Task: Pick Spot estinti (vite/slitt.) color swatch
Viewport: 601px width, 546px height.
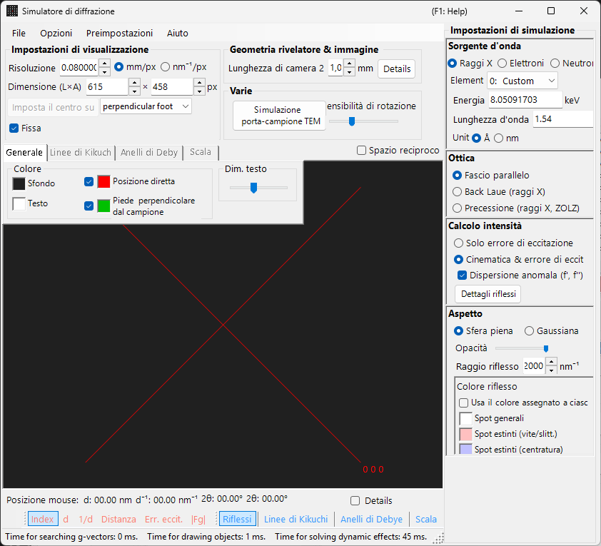Action: (x=465, y=434)
